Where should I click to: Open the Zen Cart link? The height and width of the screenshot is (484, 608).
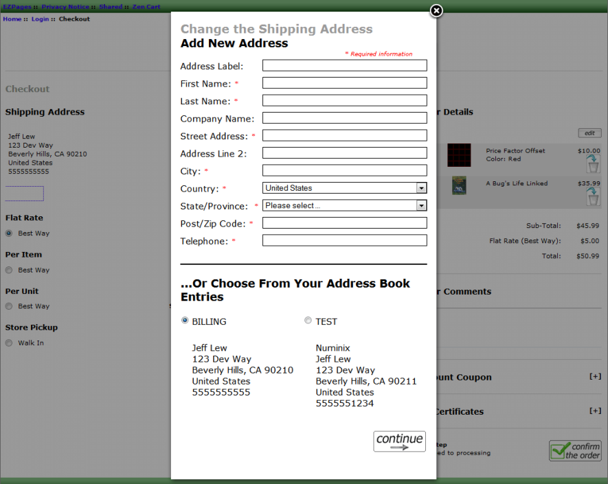pyautogui.click(x=146, y=6)
